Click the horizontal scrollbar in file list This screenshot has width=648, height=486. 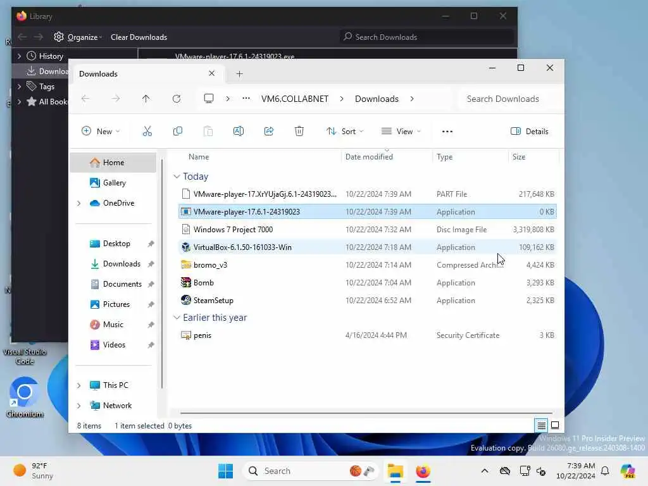366,413
